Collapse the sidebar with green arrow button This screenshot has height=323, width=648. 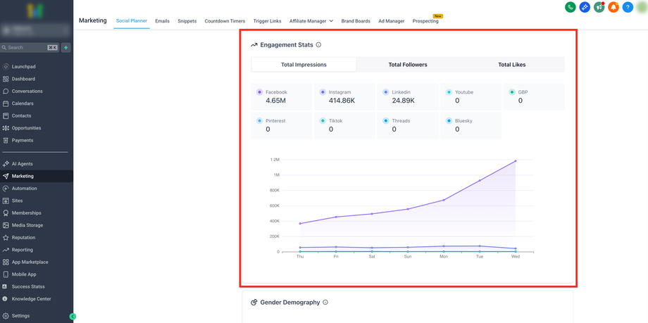[x=73, y=317]
